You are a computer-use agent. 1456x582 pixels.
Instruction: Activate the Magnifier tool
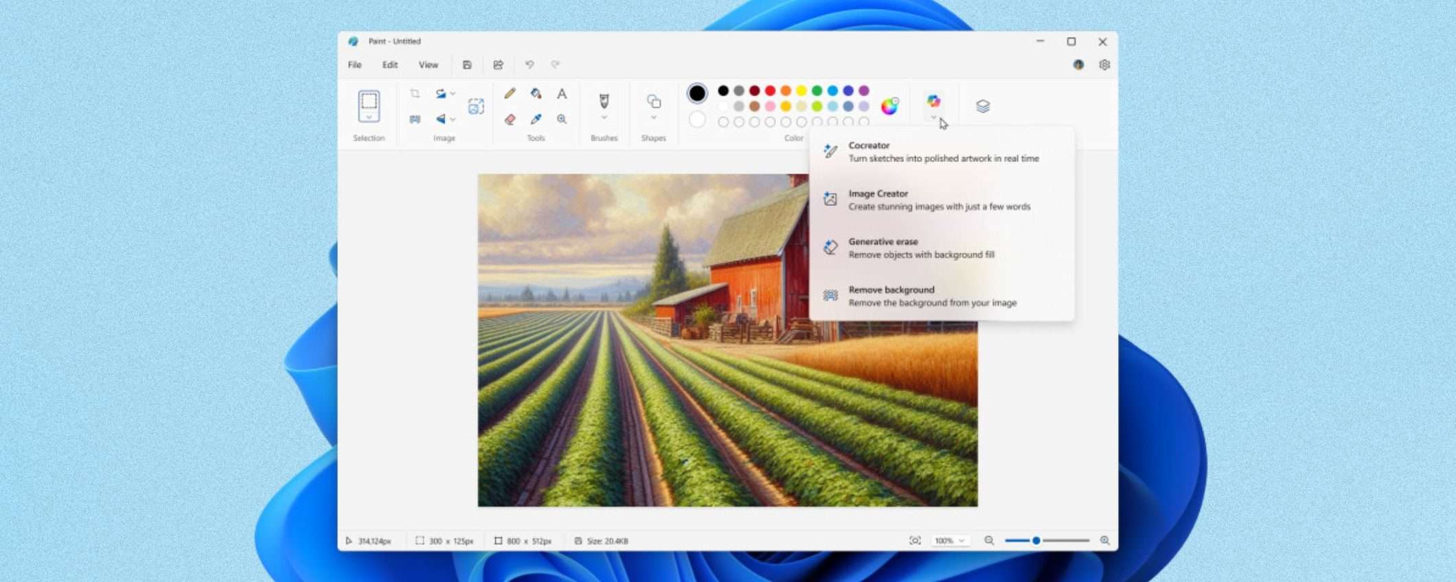pyautogui.click(x=562, y=119)
